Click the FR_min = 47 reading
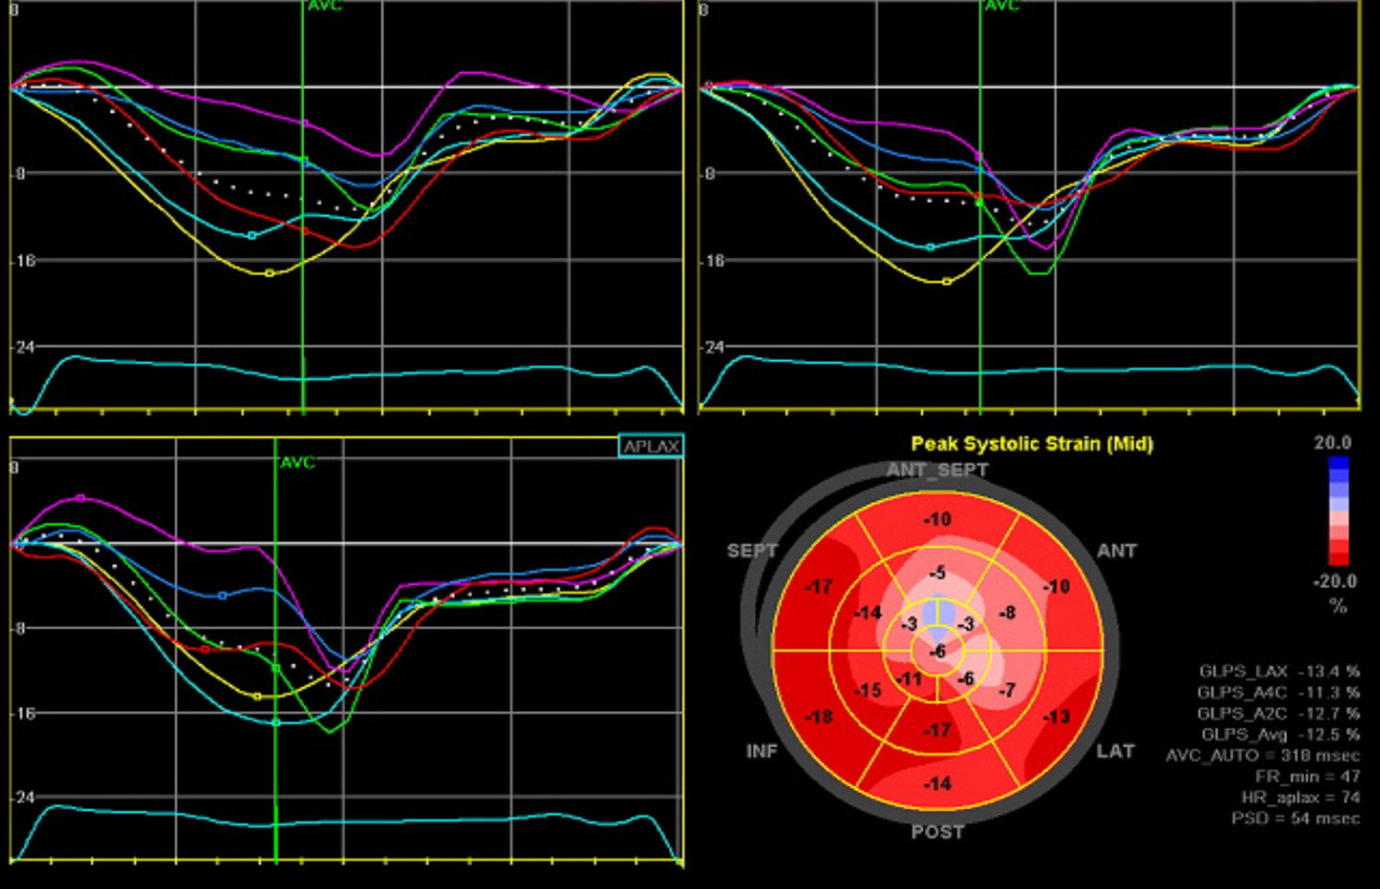 pos(1307,777)
